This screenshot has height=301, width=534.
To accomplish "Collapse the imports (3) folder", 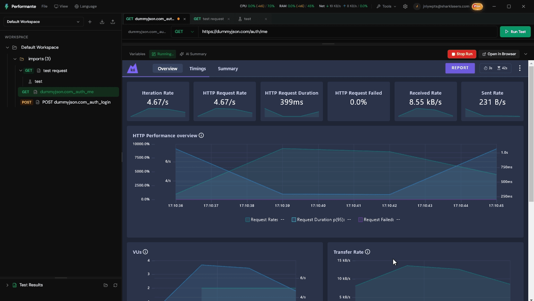I will point(15,59).
